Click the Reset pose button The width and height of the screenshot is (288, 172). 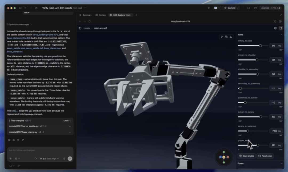click(x=265, y=156)
